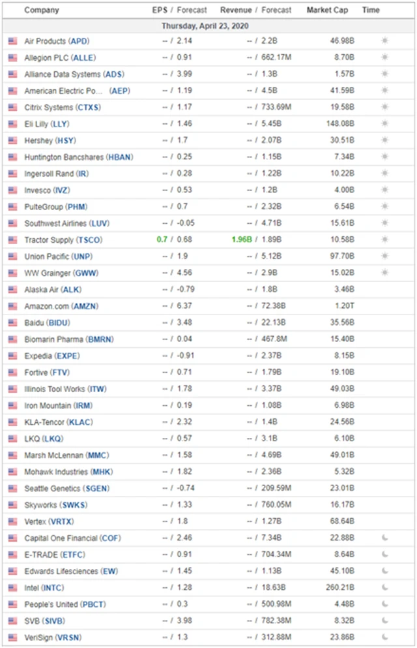Click the moon icon for E-TRADE
Screen dimensions: 417x648
click(384, 555)
